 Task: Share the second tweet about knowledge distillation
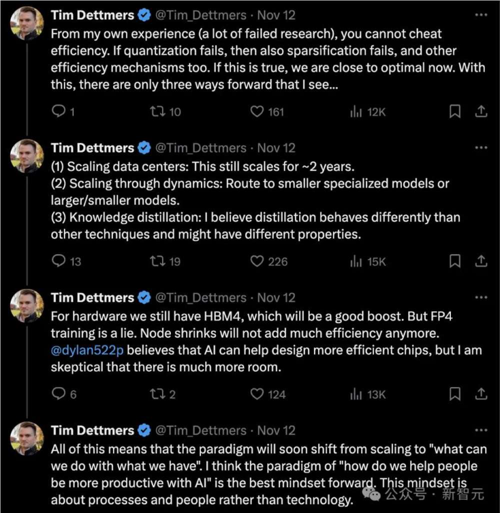point(480,261)
